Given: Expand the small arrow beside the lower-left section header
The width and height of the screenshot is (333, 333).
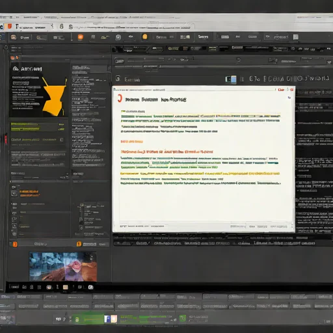Looking at the screenshot, I should pyautogui.click(x=67, y=174).
